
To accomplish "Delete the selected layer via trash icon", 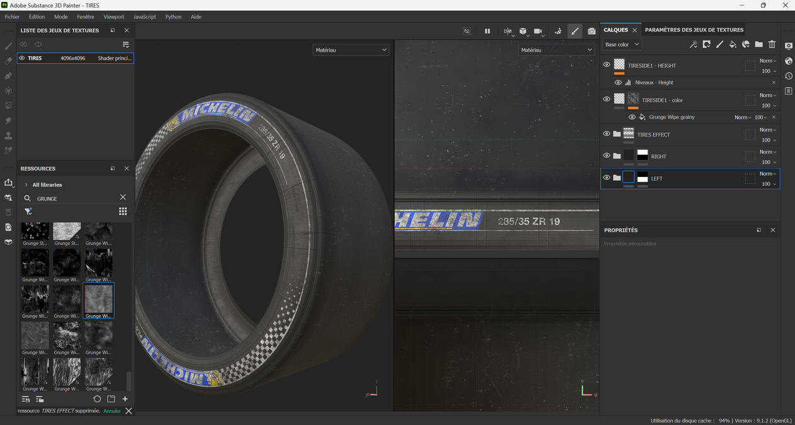I will [772, 44].
